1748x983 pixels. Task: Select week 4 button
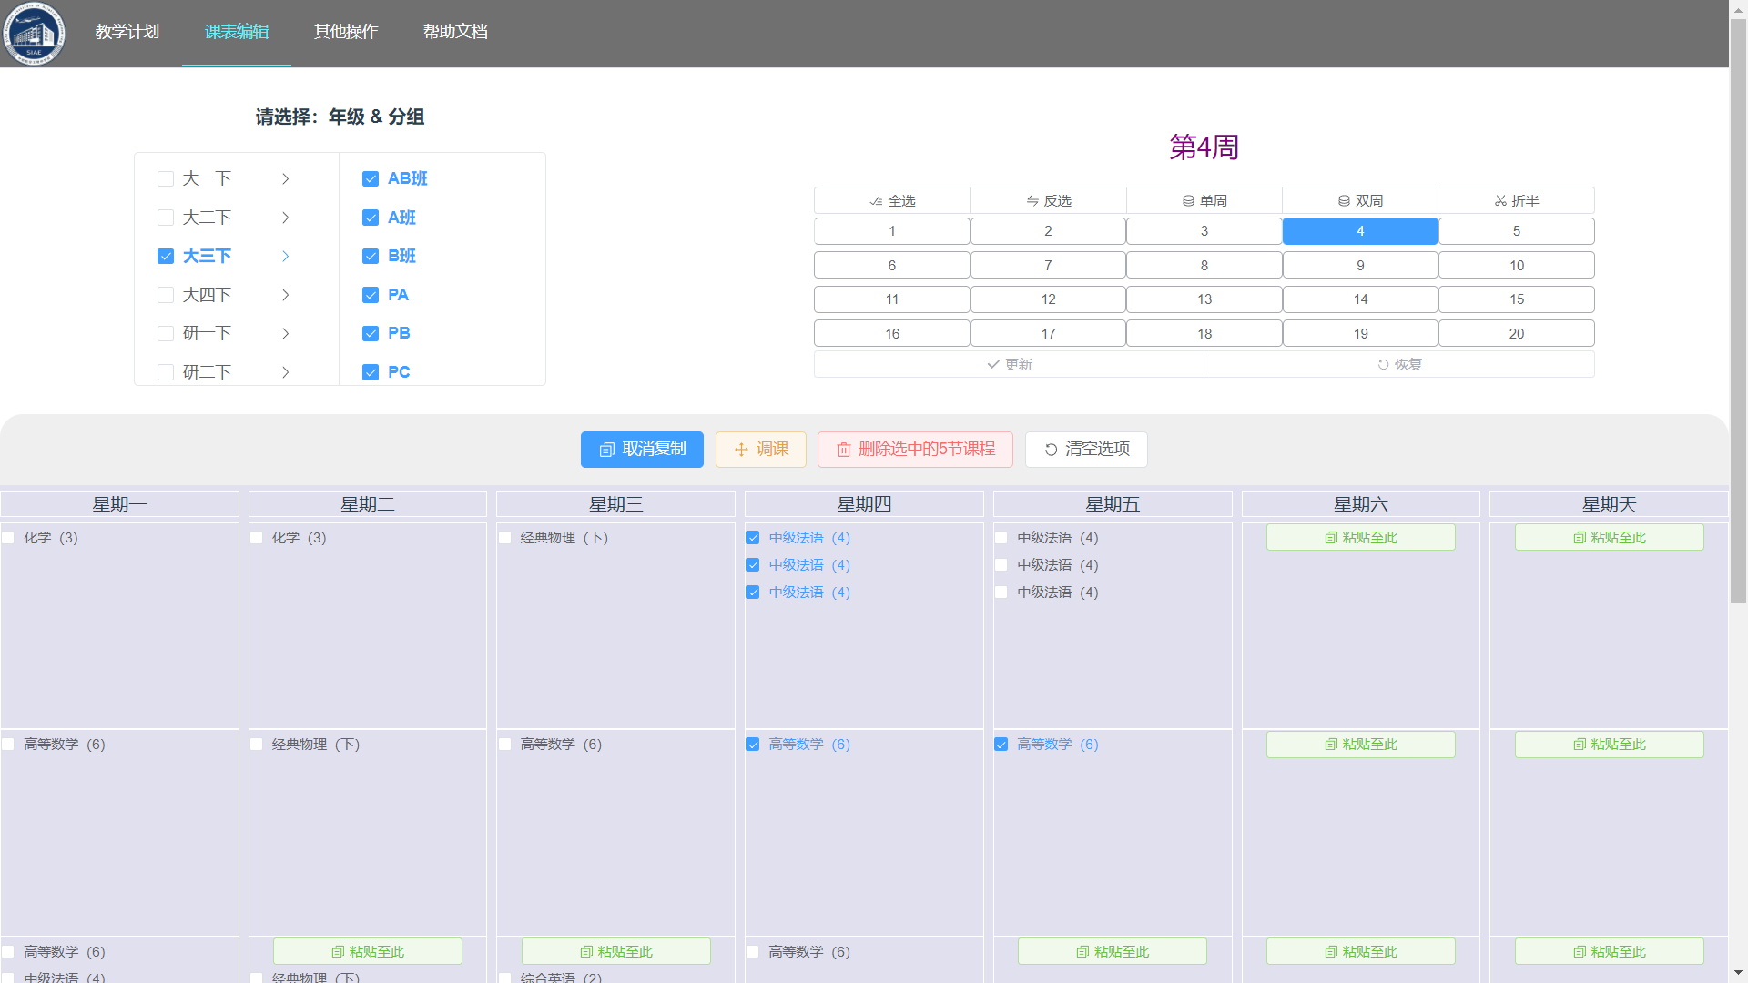pyautogui.click(x=1360, y=231)
